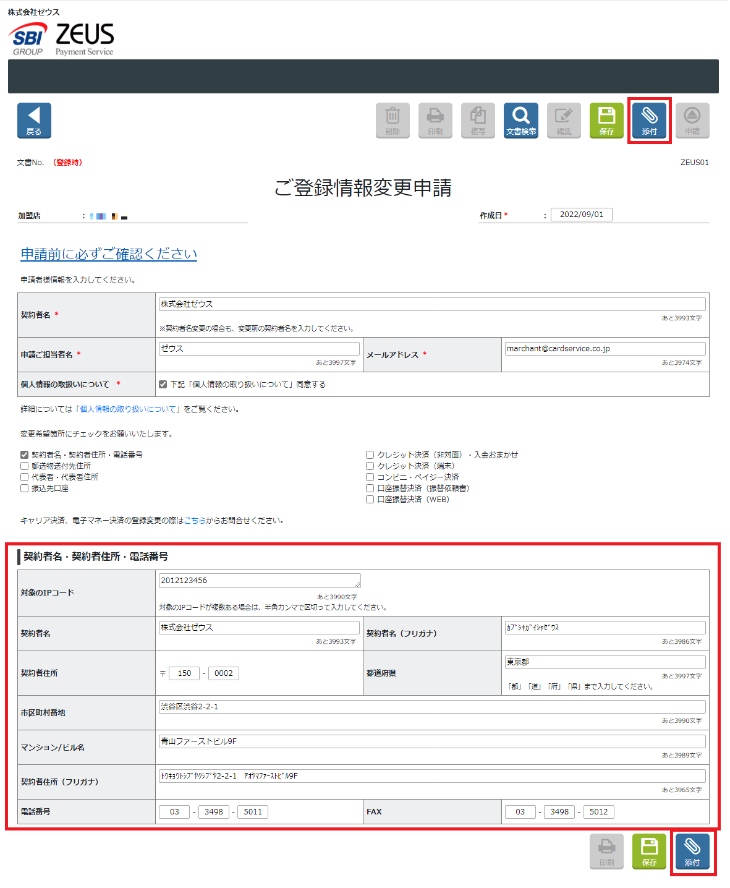Select the 複写 copy documents icon

477,120
